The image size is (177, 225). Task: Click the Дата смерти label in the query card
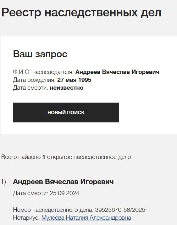[x=30, y=88]
